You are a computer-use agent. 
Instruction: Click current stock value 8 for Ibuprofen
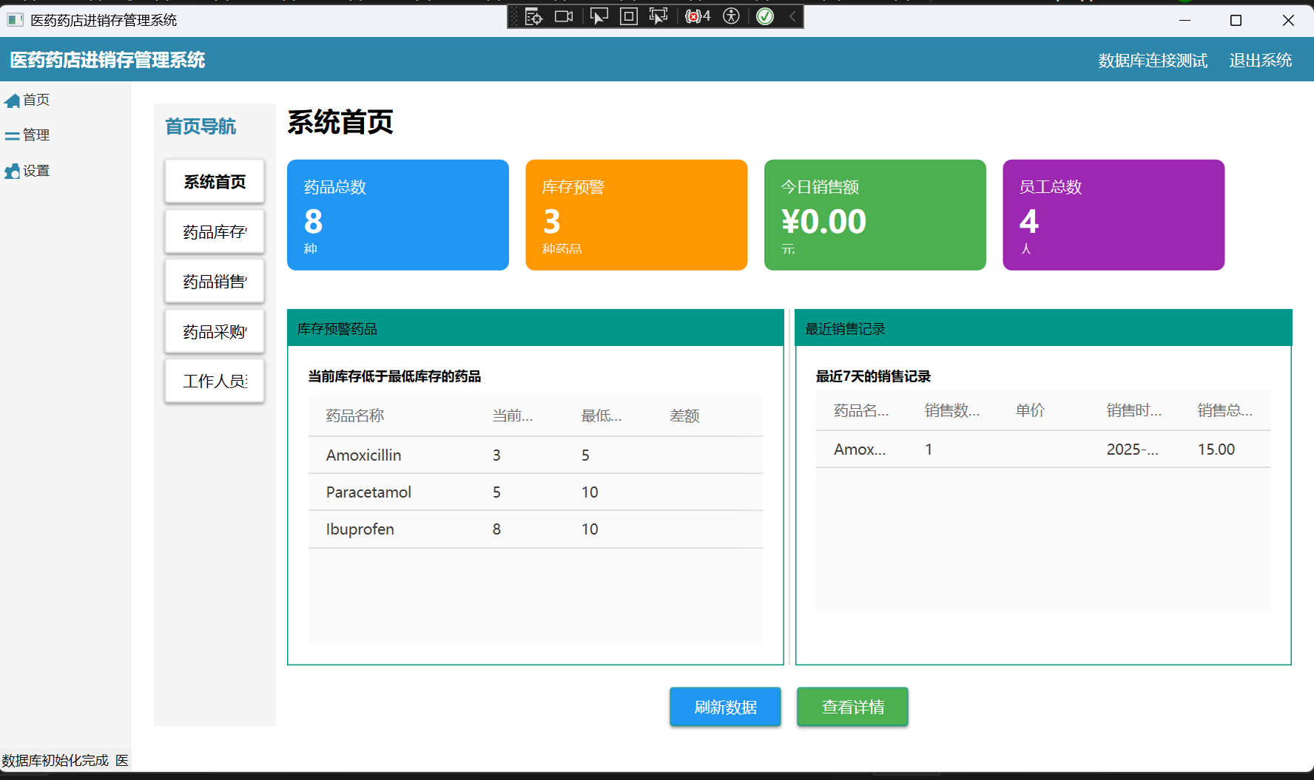(x=496, y=529)
